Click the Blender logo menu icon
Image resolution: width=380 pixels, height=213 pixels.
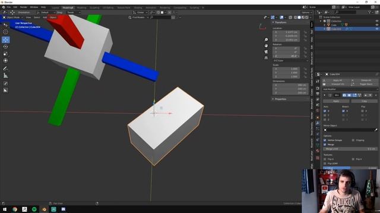click(x=4, y=7)
